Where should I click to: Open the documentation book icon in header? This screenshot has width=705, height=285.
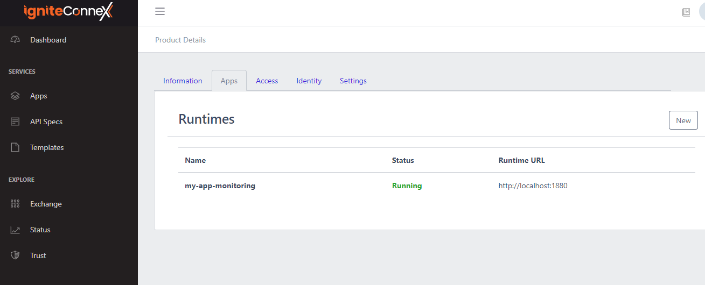tap(686, 12)
